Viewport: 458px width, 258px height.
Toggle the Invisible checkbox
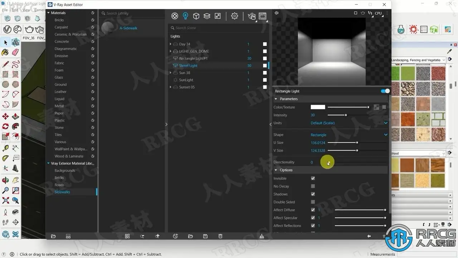click(313, 178)
